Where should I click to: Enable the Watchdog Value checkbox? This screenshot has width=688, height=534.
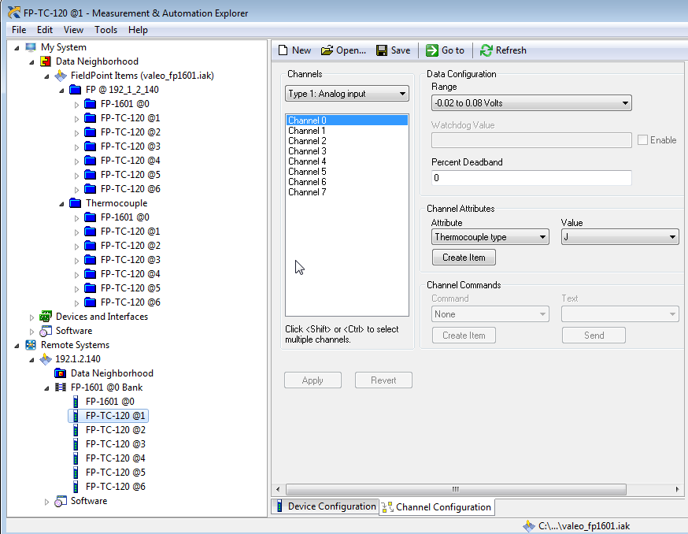tap(643, 140)
